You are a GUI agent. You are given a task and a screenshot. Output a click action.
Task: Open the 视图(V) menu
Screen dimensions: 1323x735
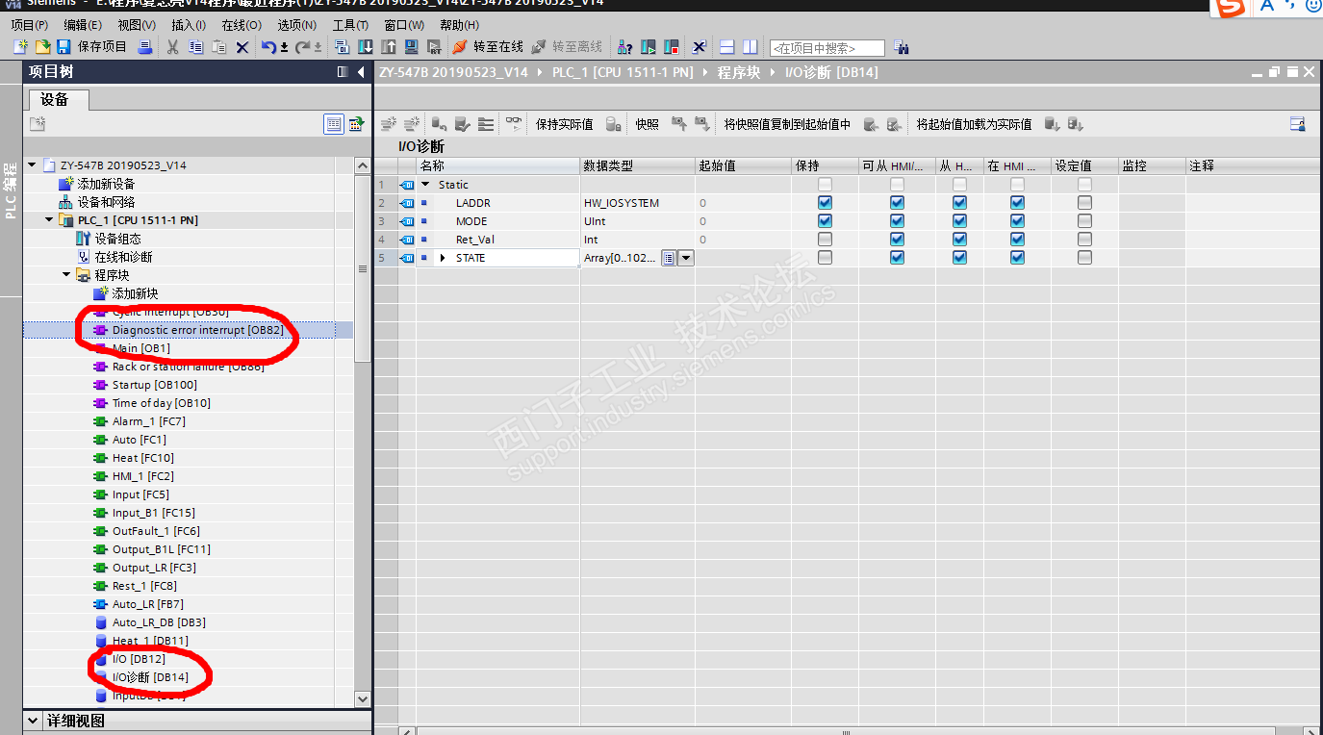click(x=137, y=25)
